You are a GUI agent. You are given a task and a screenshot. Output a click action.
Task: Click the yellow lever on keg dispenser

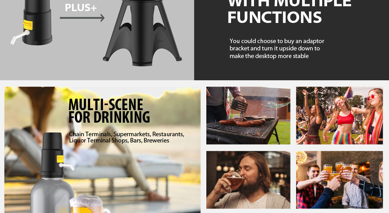(60, 159)
